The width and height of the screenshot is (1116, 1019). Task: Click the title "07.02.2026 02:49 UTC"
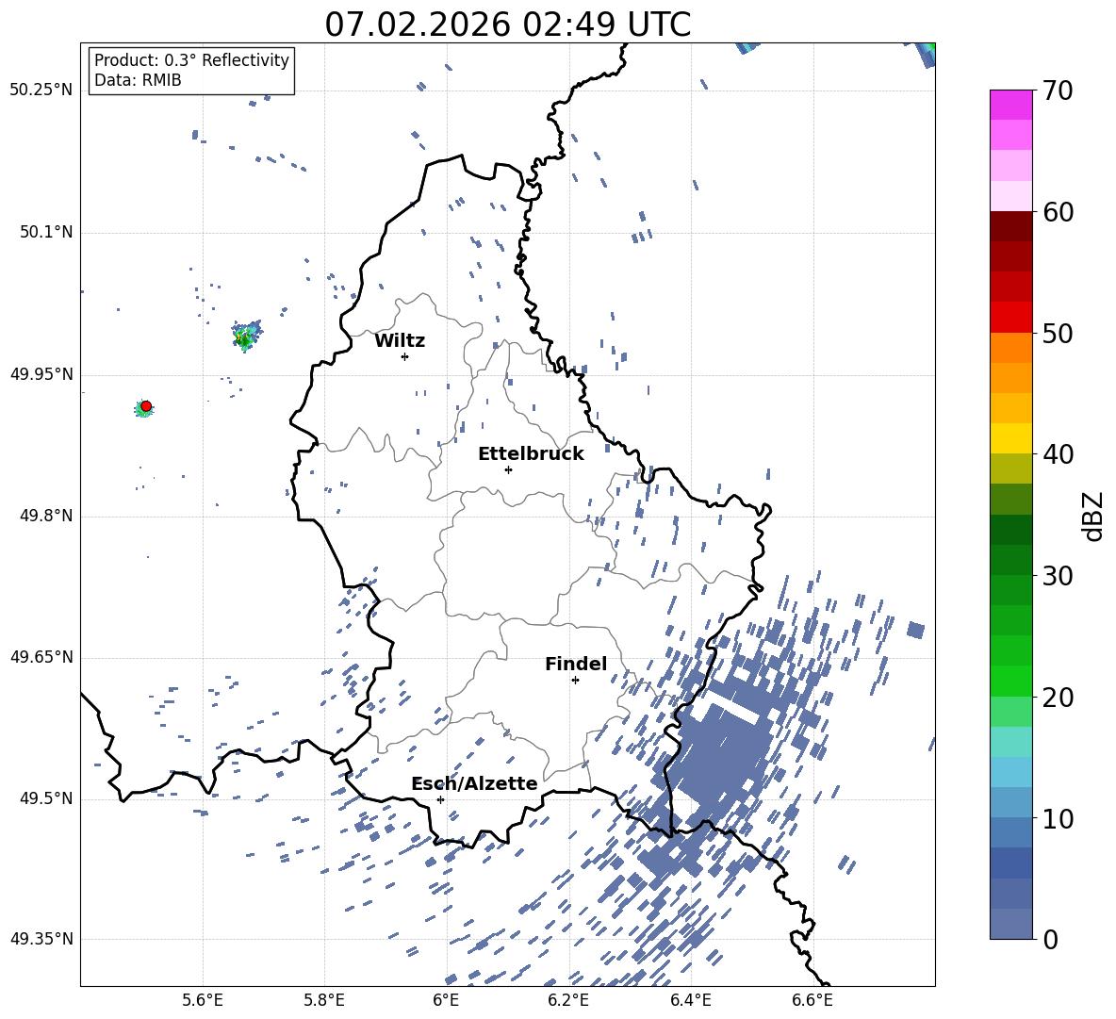tap(507, 25)
